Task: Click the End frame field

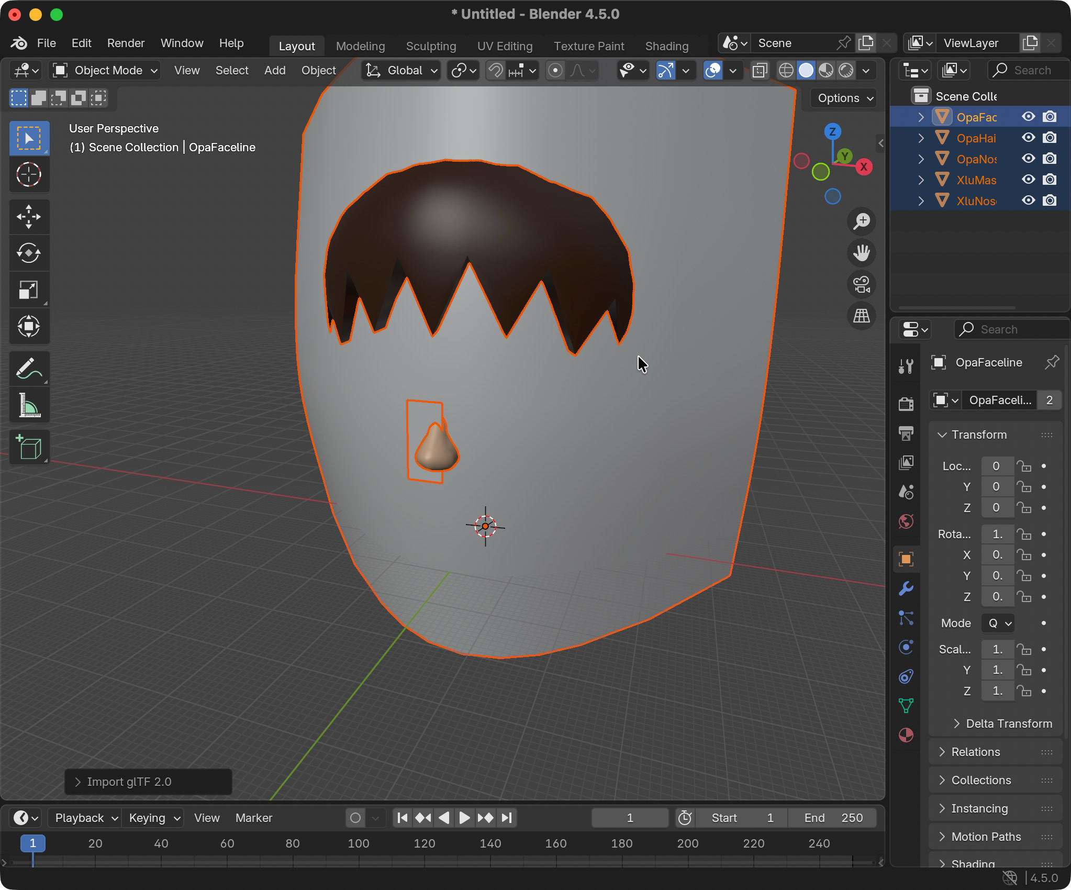Action: tap(833, 818)
